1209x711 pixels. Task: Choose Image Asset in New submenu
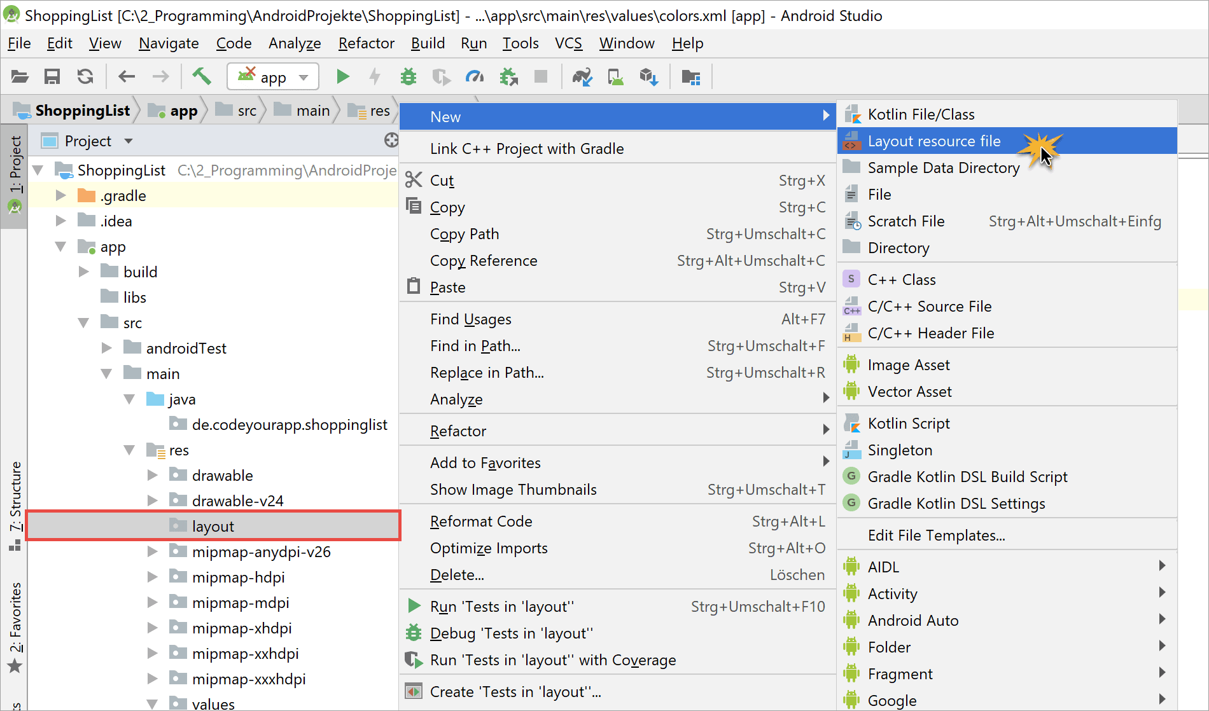point(1007,365)
